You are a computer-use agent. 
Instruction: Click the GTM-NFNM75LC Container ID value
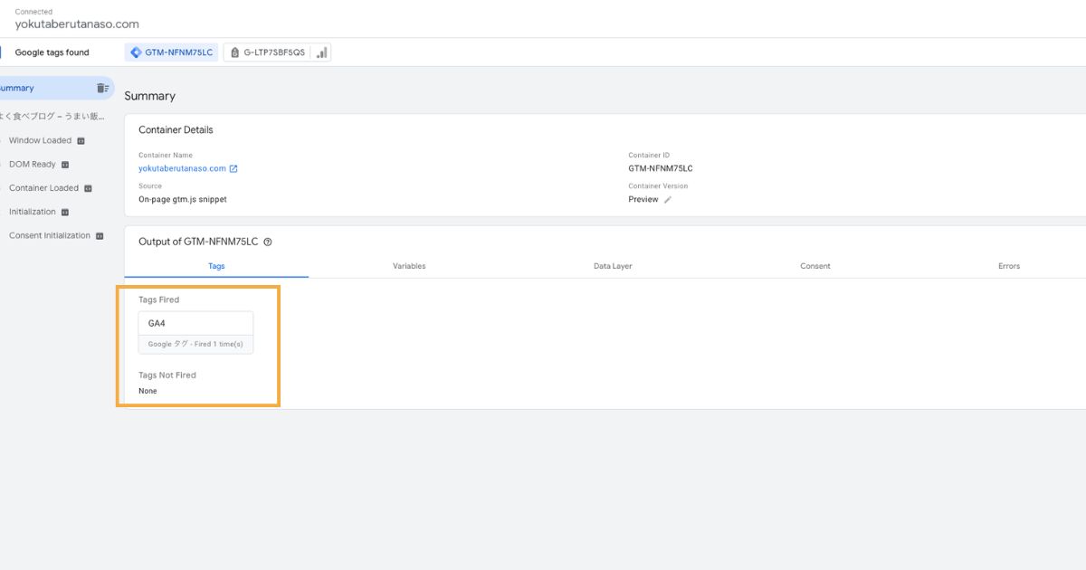pos(661,168)
